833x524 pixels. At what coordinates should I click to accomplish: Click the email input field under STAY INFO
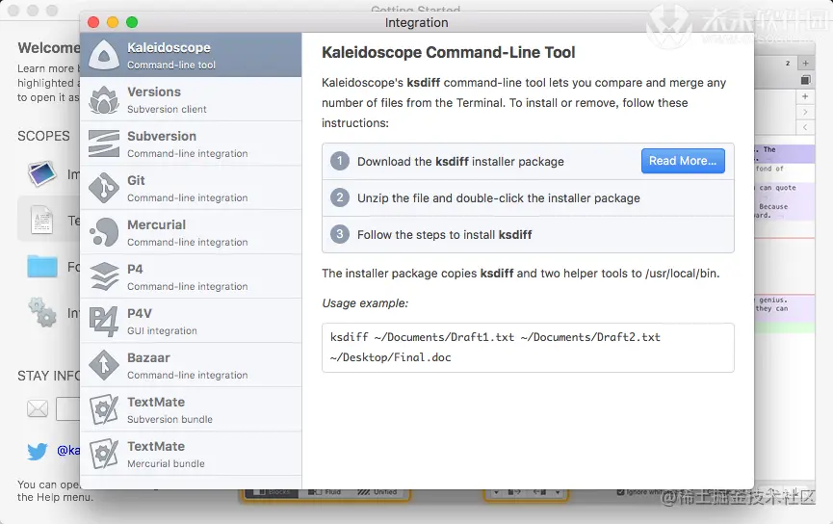tap(68, 408)
